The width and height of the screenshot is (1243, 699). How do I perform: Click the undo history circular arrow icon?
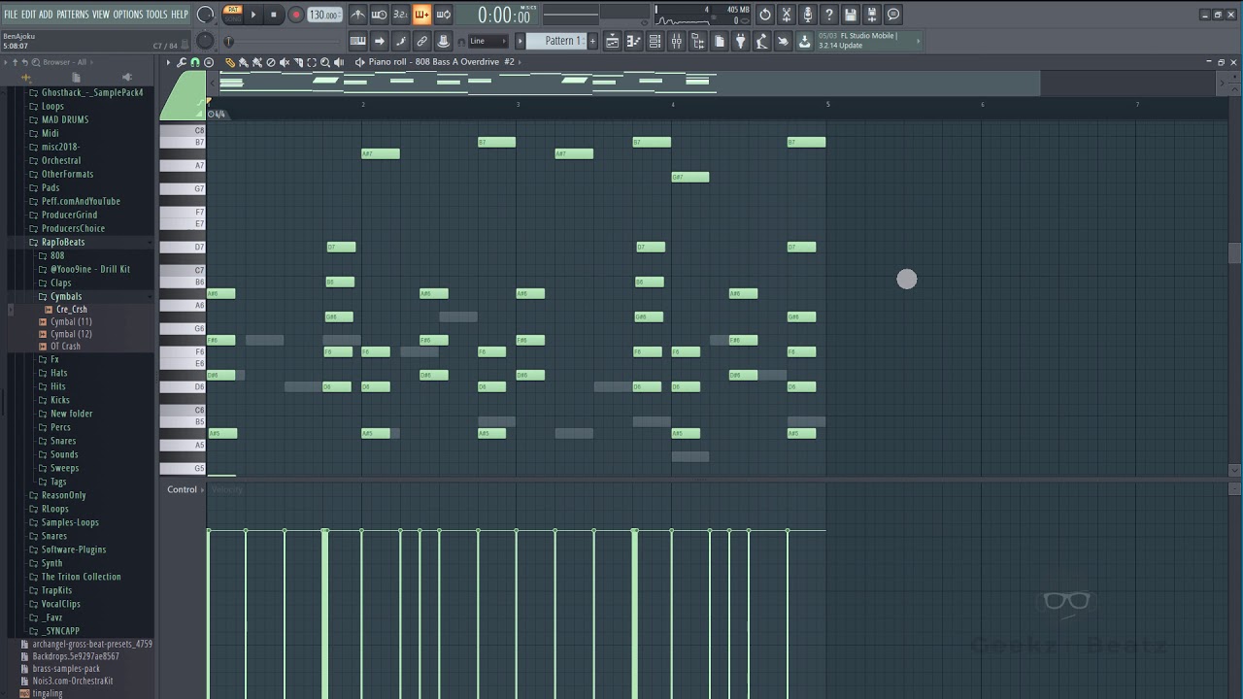coord(765,15)
